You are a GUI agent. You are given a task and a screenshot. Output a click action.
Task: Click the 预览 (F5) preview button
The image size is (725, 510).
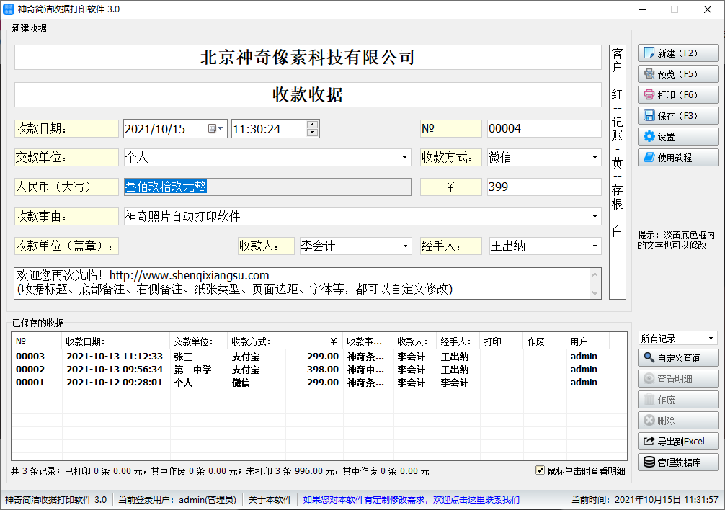tap(678, 74)
